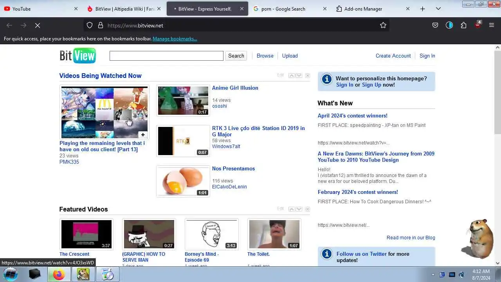Image resolution: width=501 pixels, height=282 pixels.
Task: Click the Firefox taskbar icon
Action: click(59, 275)
